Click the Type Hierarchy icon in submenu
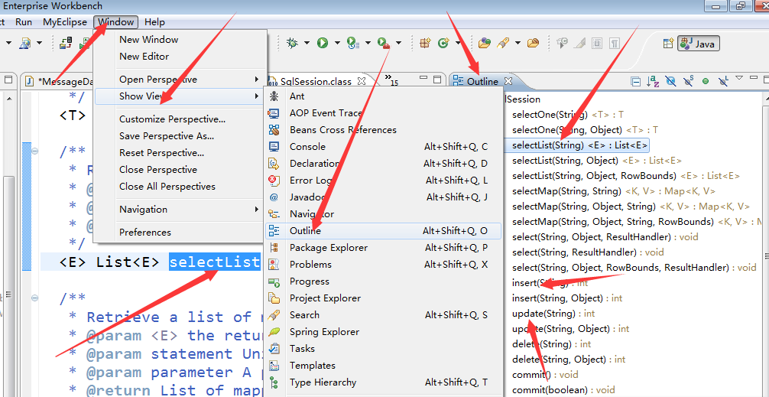 click(274, 382)
